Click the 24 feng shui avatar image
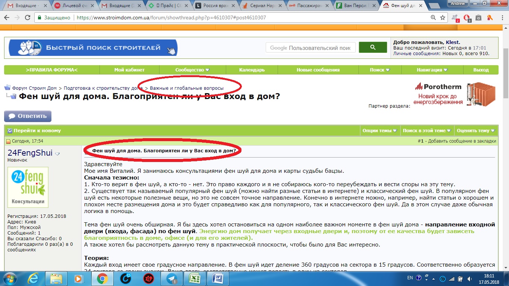509x286 pixels. coord(28,187)
